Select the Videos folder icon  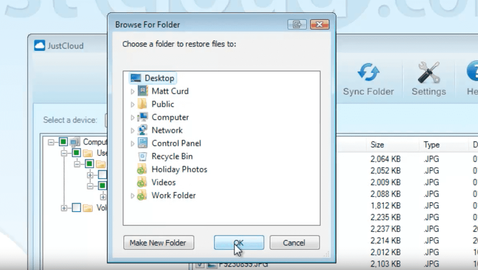[x=142, y=183]
